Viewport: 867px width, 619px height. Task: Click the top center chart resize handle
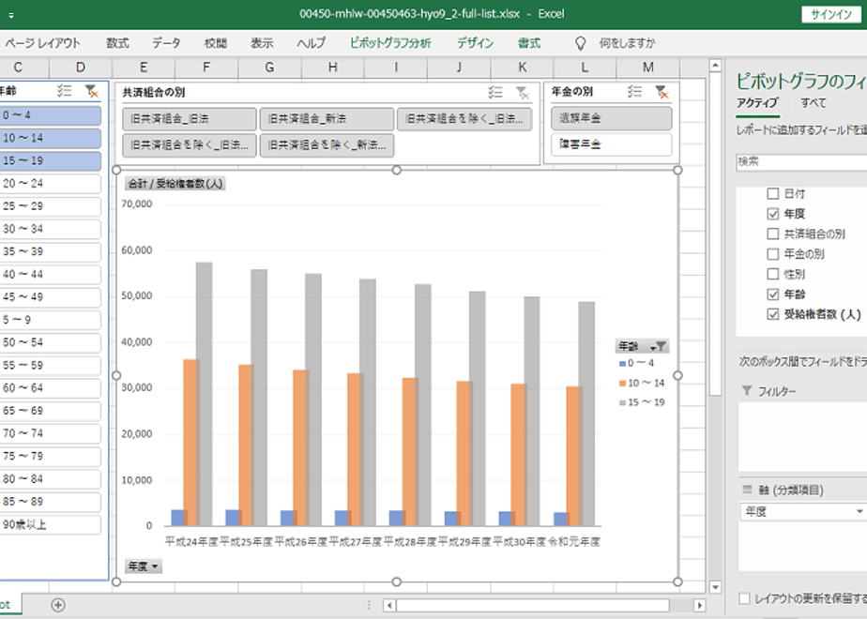(x=397, y=171)
